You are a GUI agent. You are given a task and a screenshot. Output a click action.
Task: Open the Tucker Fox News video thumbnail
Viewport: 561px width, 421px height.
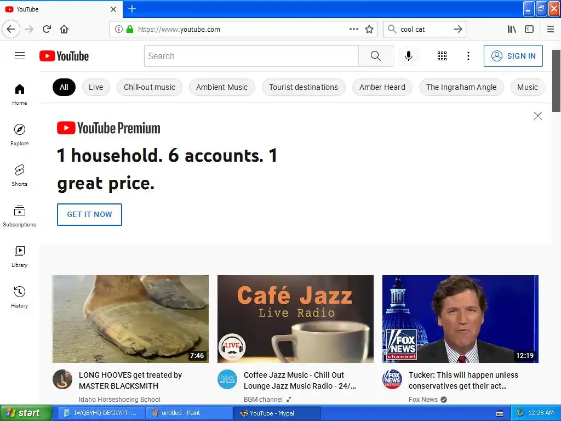point(460,319)
